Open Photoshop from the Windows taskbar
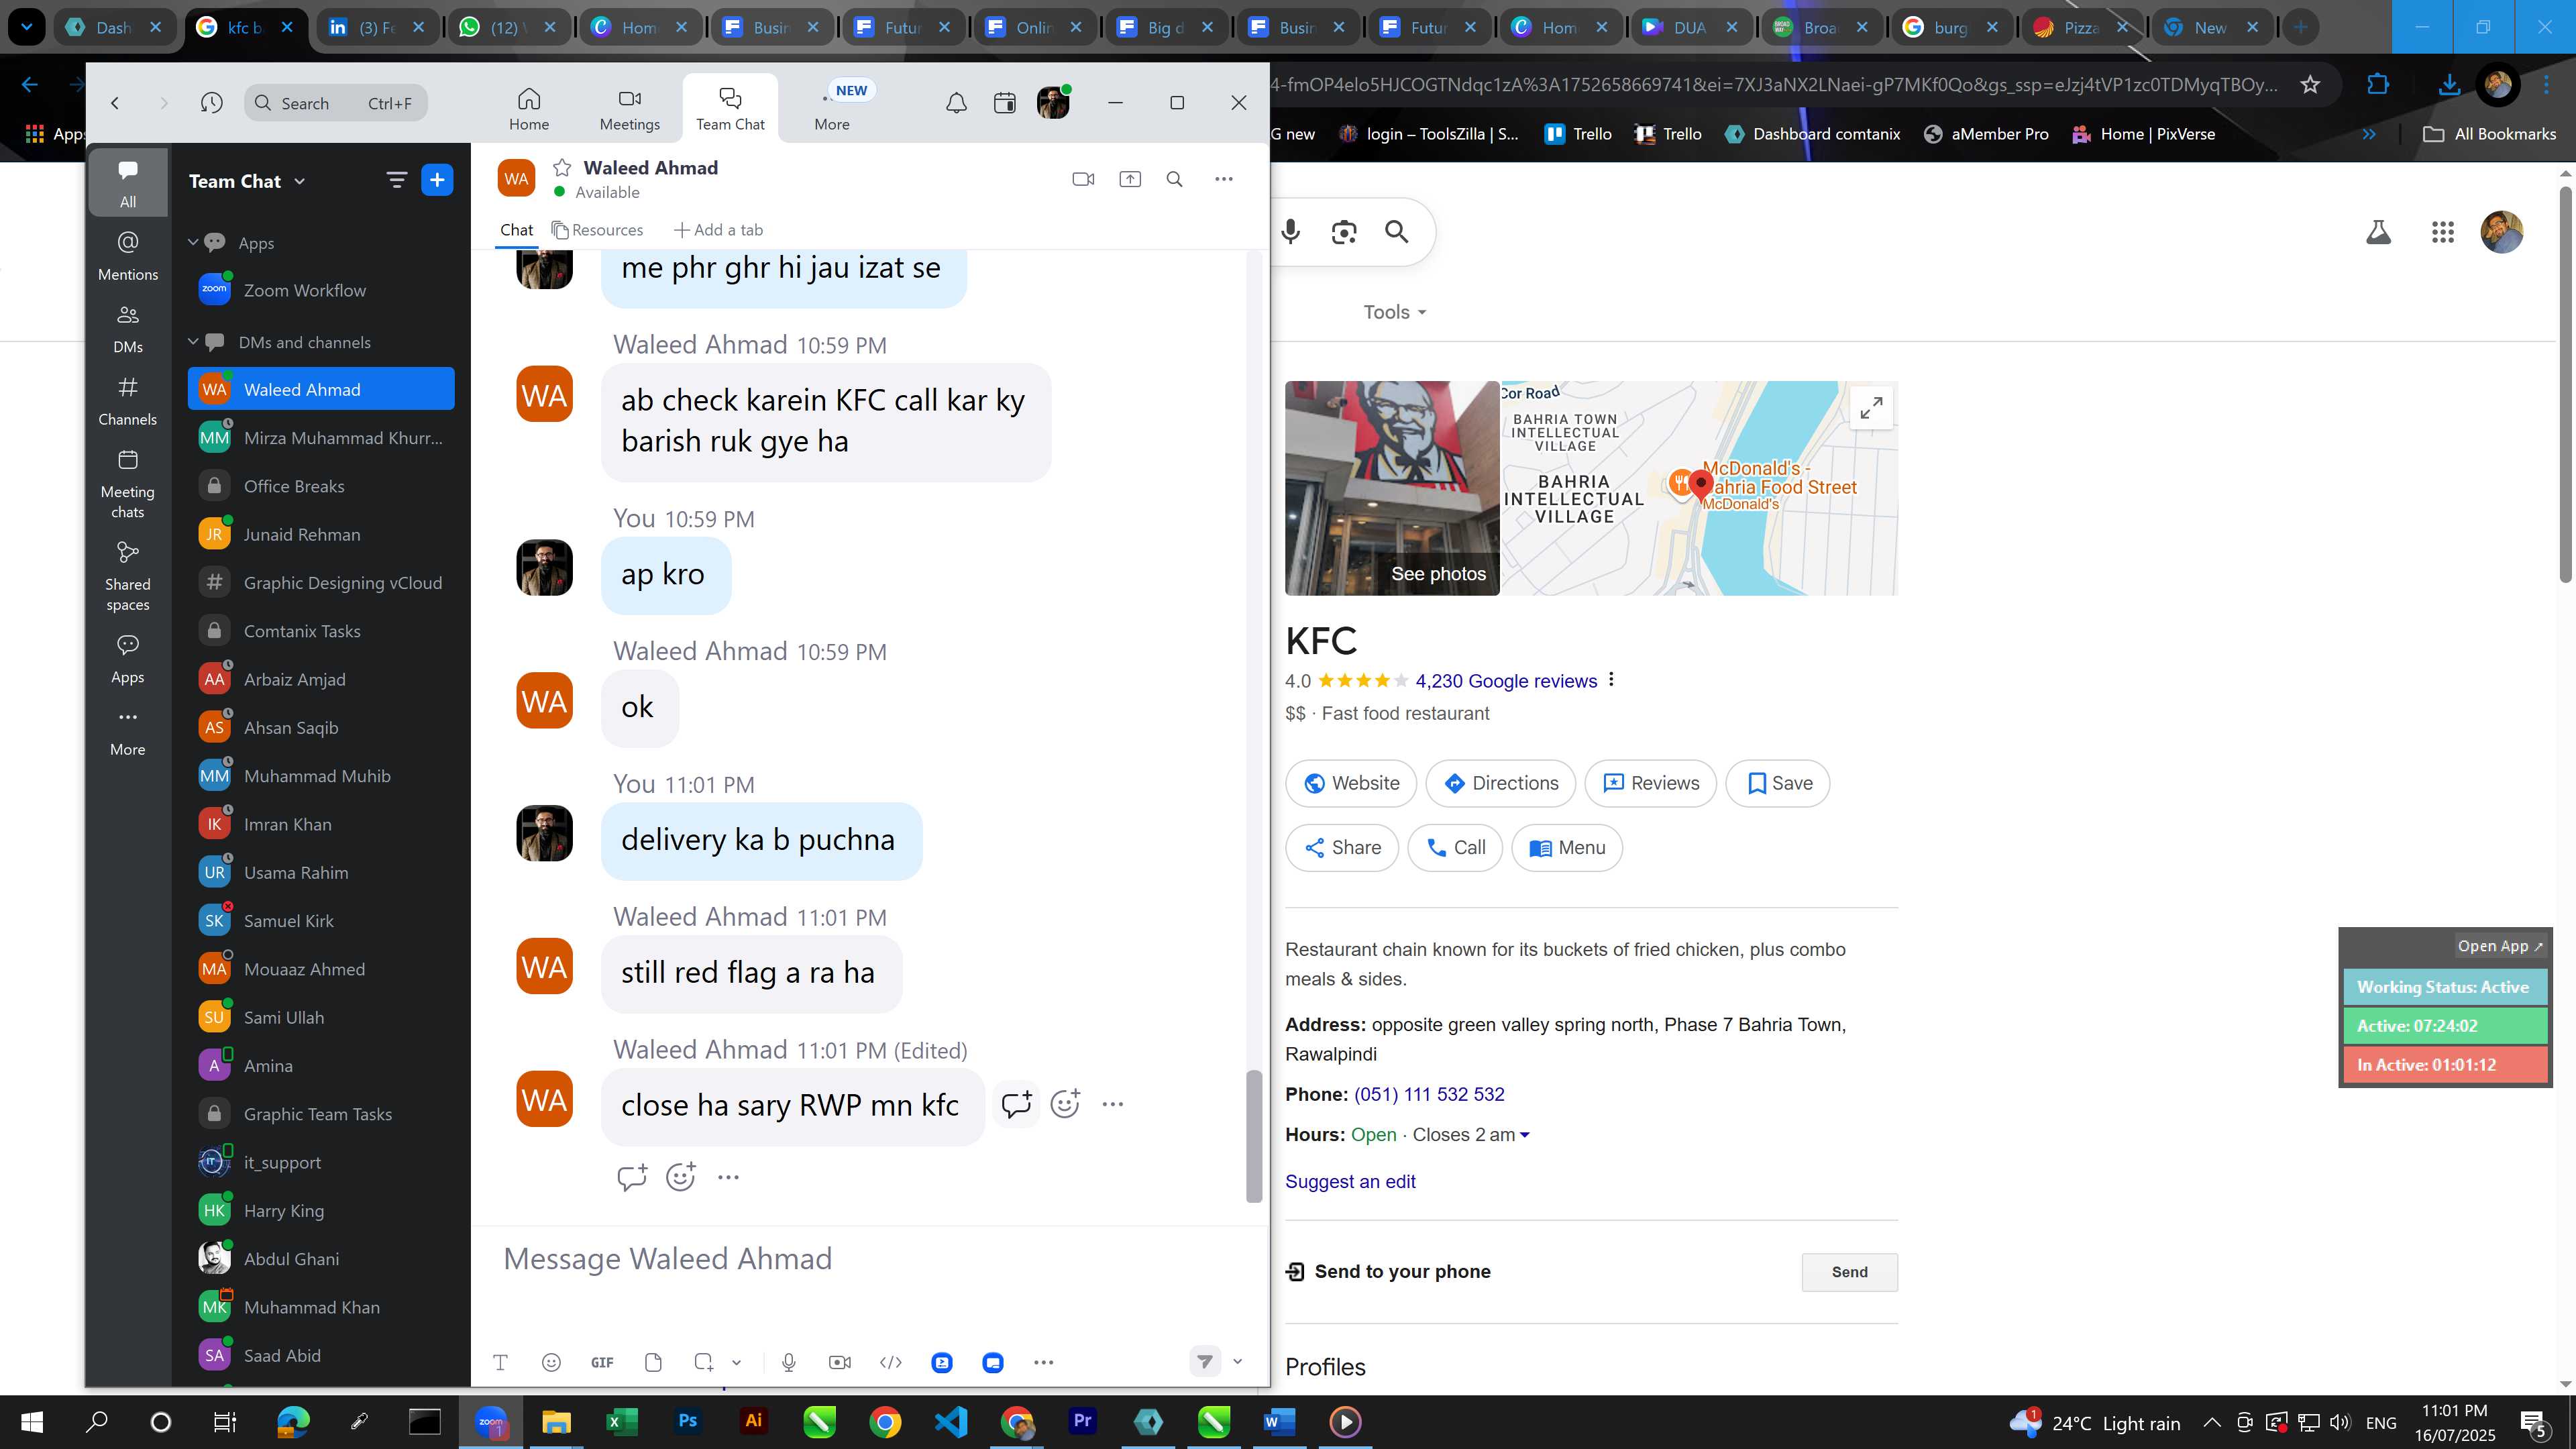Image resolution: width=2576 pixels, height=1449 pixels. [688, 1422]
